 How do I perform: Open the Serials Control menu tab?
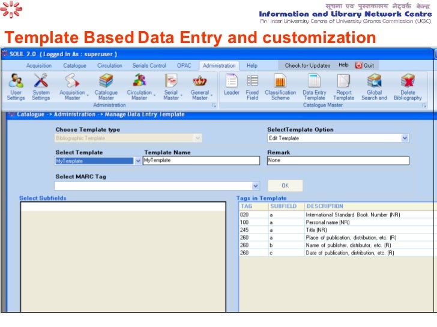(x=149, y=65)
